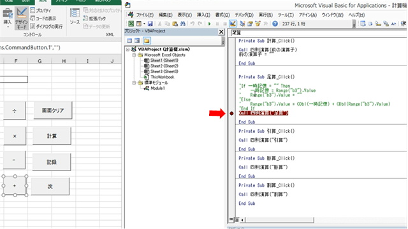This screenshot has width=408, height=229.
Task: Click the View Microsoft Excel toolbar icon
Action: click(x=131, y=24)
